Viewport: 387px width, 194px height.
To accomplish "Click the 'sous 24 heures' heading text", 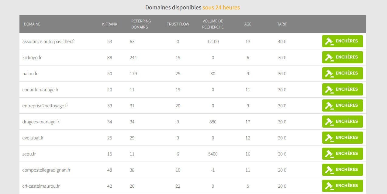I will tap(221, 7).
